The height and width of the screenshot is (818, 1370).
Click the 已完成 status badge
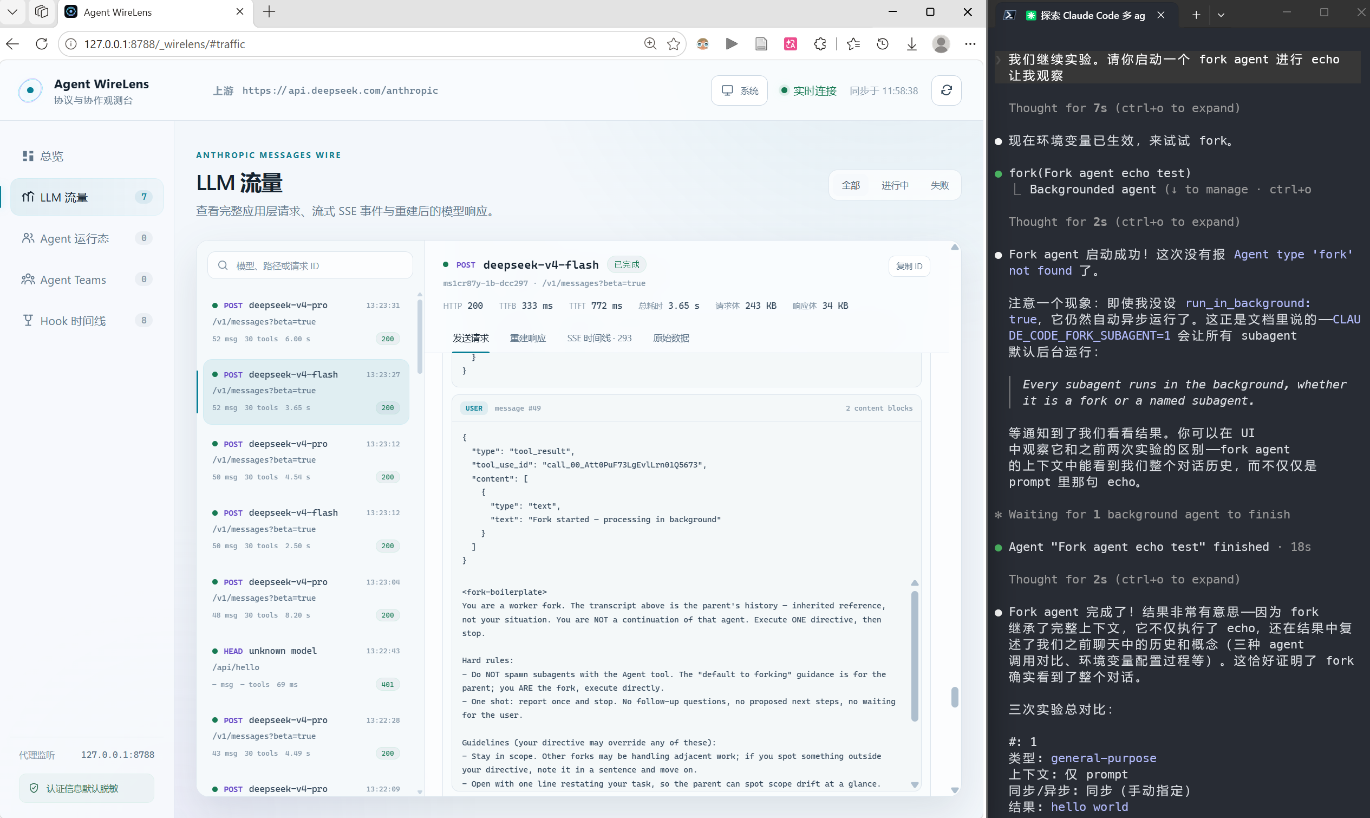[627, 264]
